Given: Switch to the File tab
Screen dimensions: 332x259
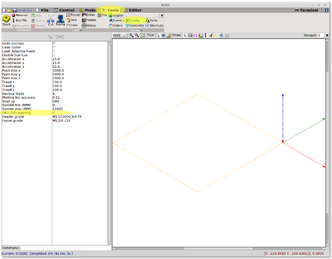Looking at the screenshot, I should [42, 10].
